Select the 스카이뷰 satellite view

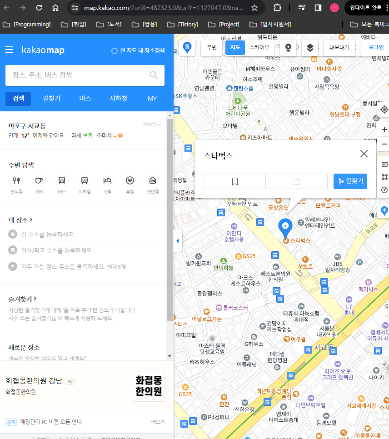(259, 47)
